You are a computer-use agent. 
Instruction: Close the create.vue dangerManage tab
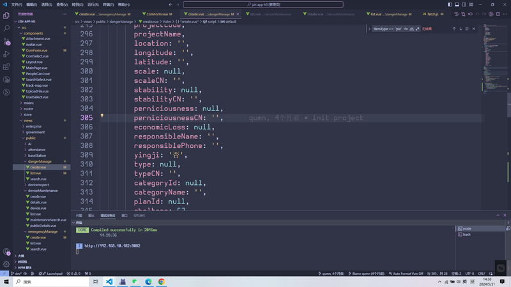[238, 14]
